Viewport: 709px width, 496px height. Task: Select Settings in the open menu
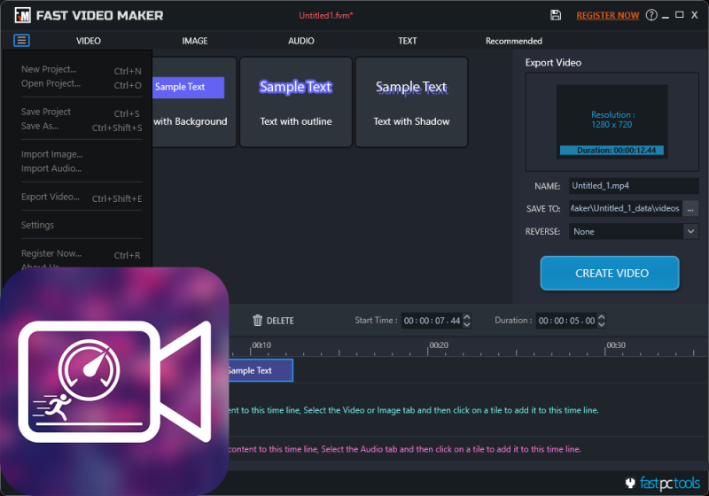click(38, 225)
